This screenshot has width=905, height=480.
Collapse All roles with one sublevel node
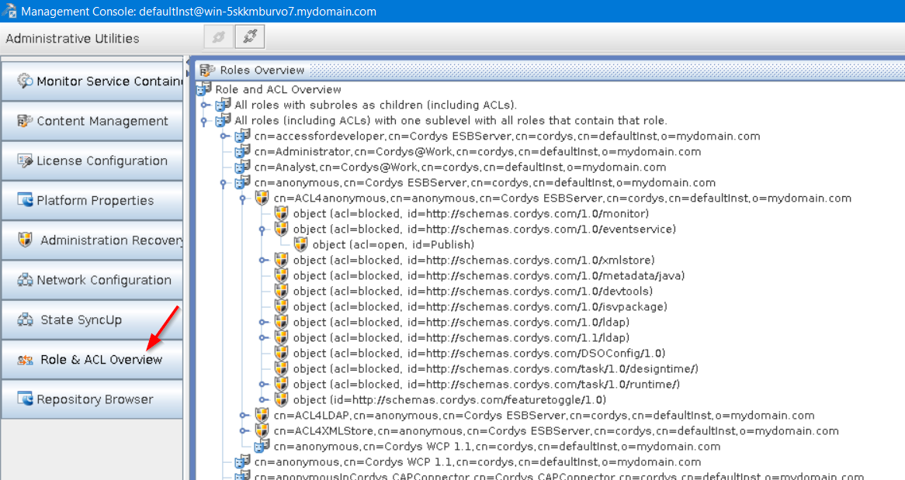[204, 121]
